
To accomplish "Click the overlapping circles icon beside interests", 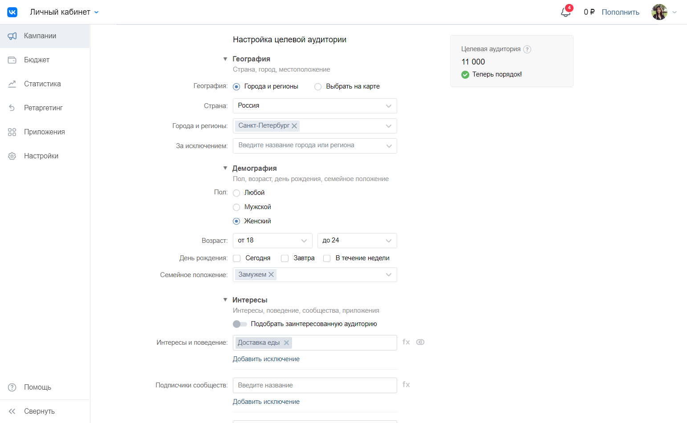I will coord(420,342).
